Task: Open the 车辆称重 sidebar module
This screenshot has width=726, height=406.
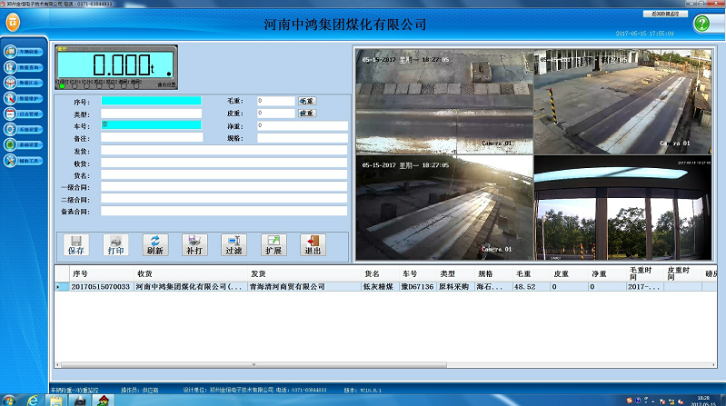Action: point(25,51)
